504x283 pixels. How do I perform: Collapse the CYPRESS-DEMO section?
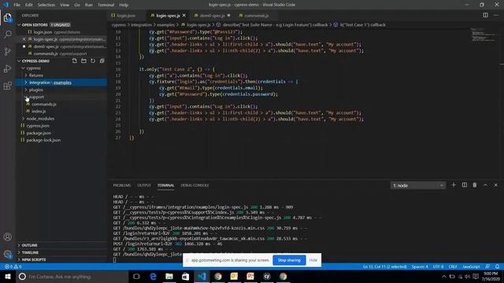coord(19,61)
